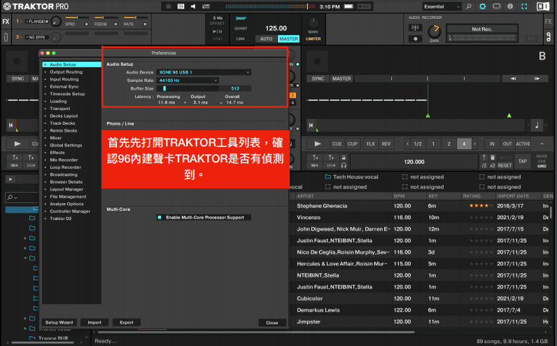557x346 pixels.
Task: Select Timecode Setup in Preferences
Action: 67,94
